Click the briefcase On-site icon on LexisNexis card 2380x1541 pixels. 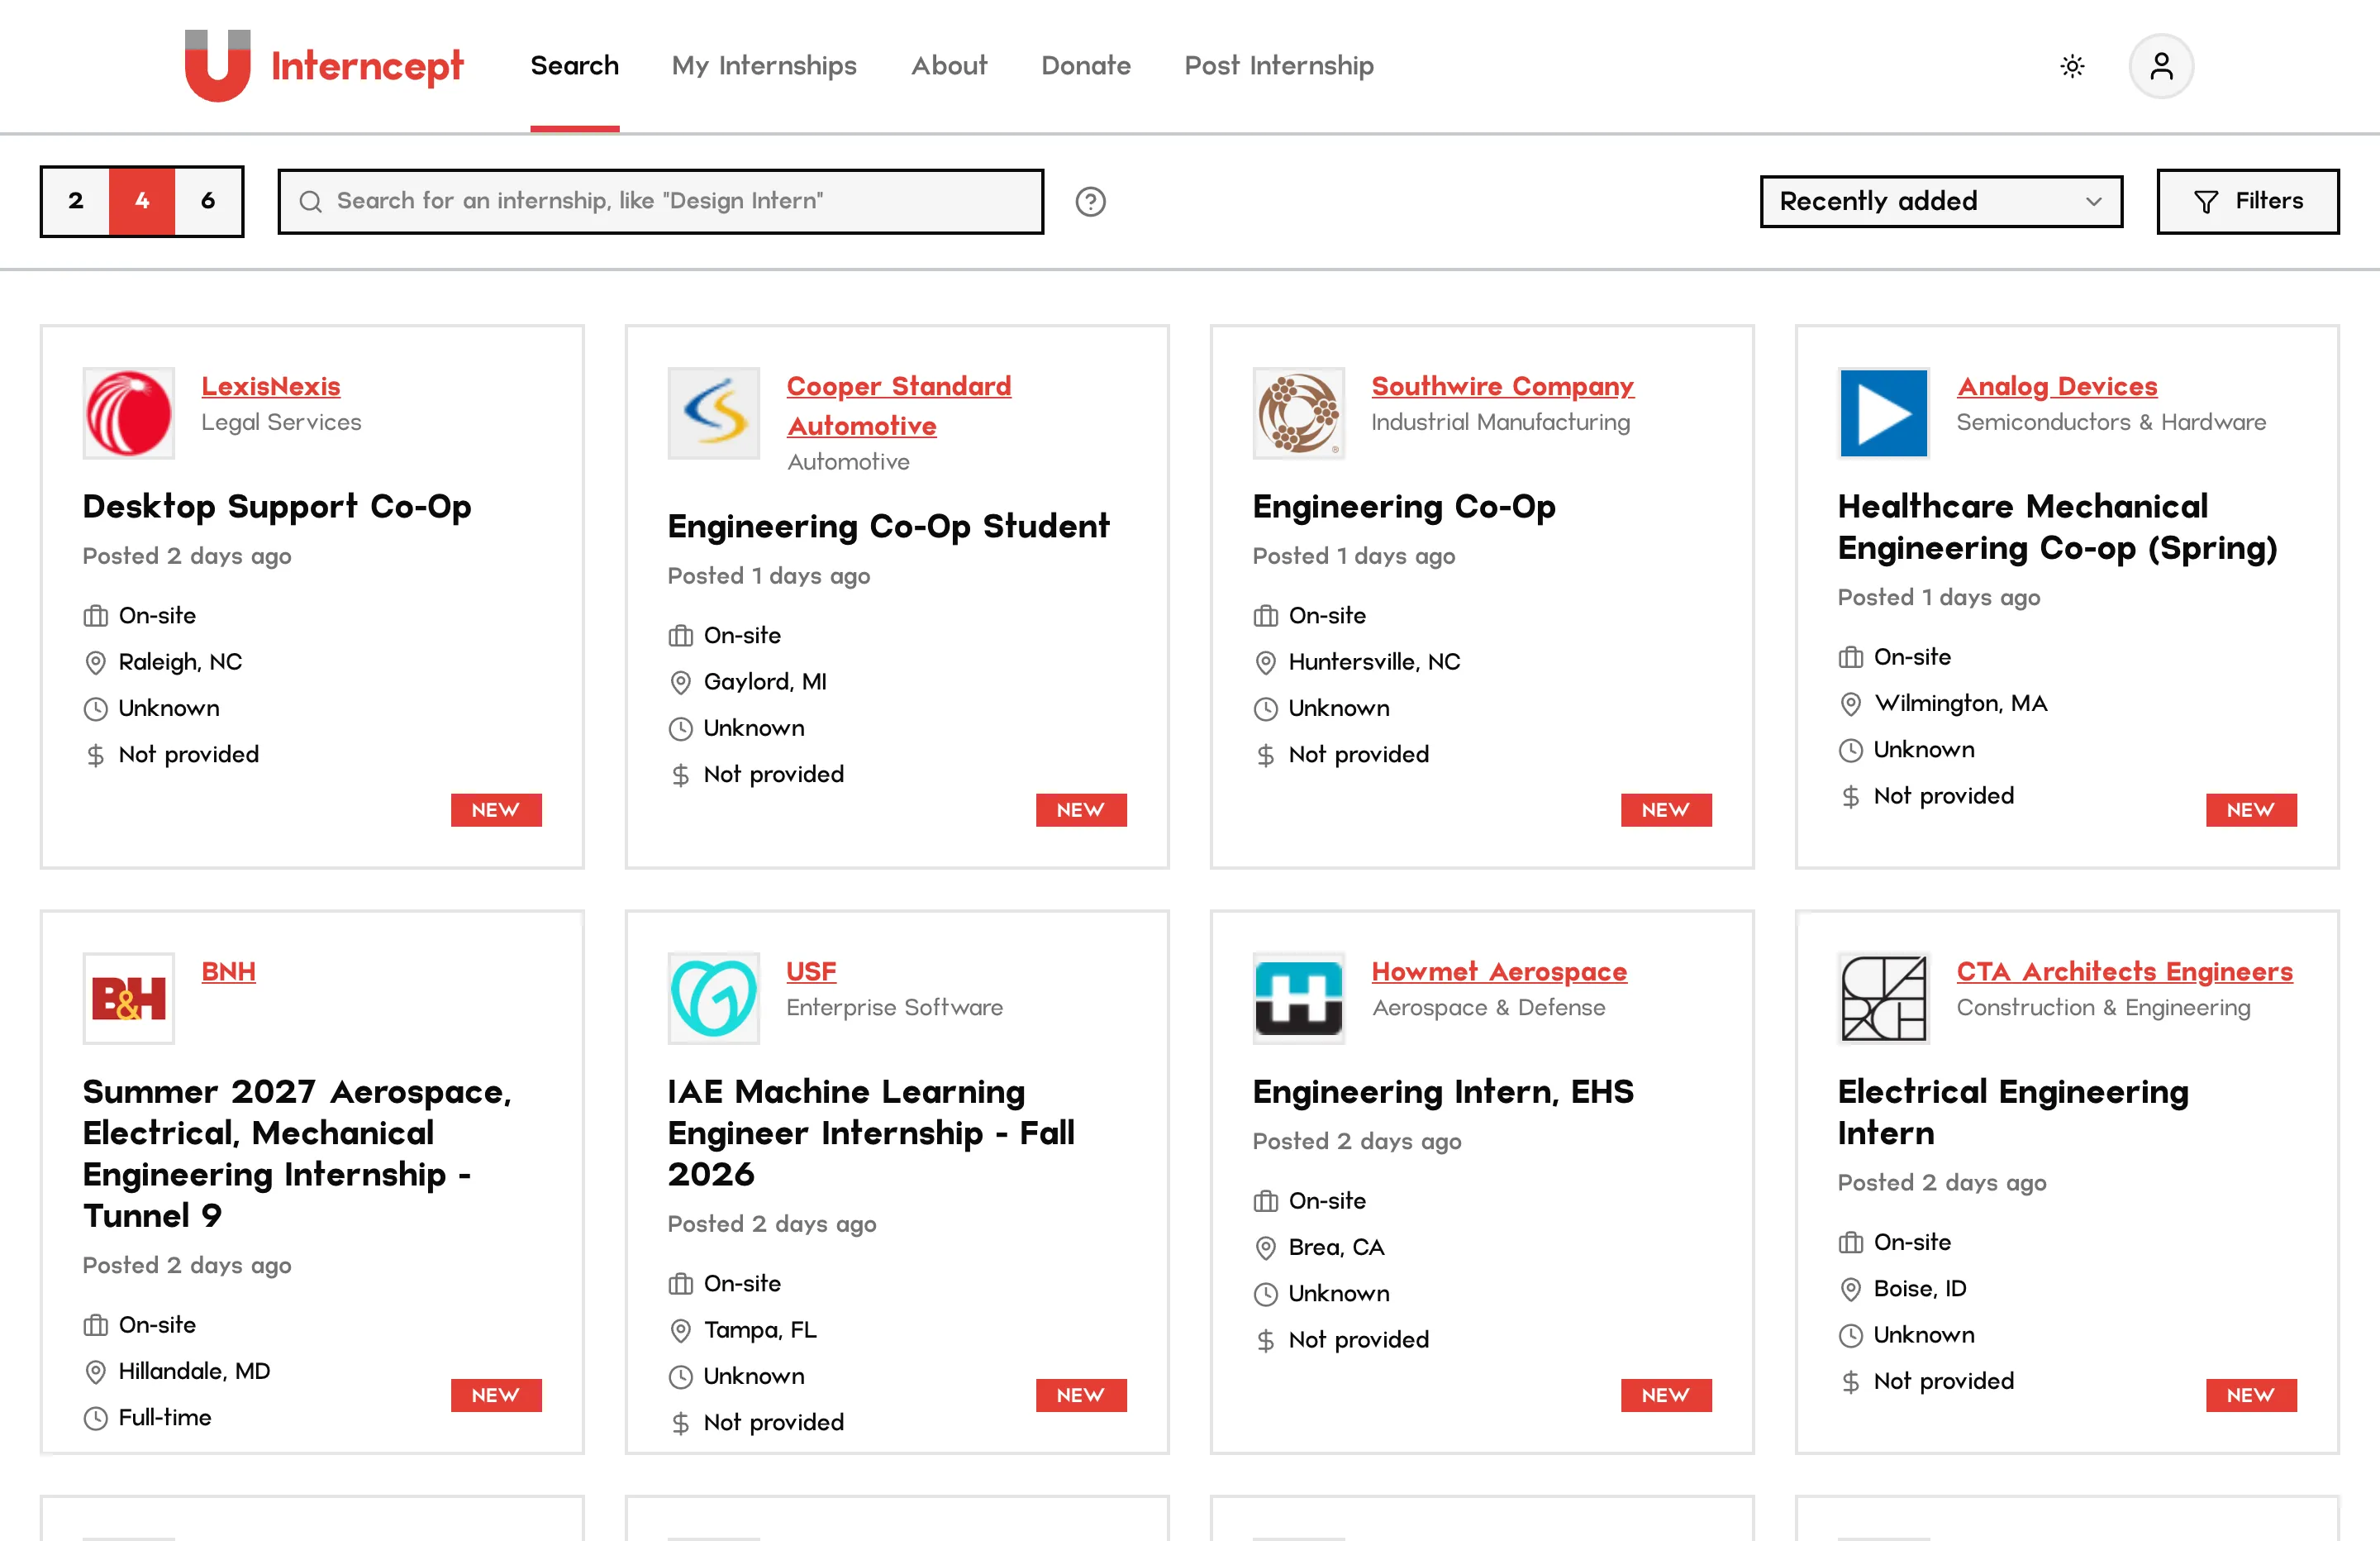tap(95, 617)
